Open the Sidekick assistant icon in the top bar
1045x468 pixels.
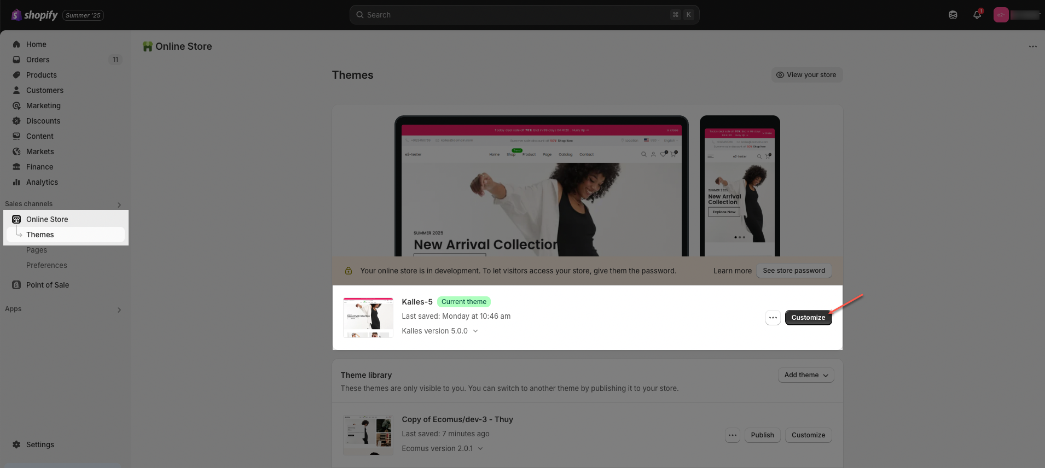[x=953, y=15]
